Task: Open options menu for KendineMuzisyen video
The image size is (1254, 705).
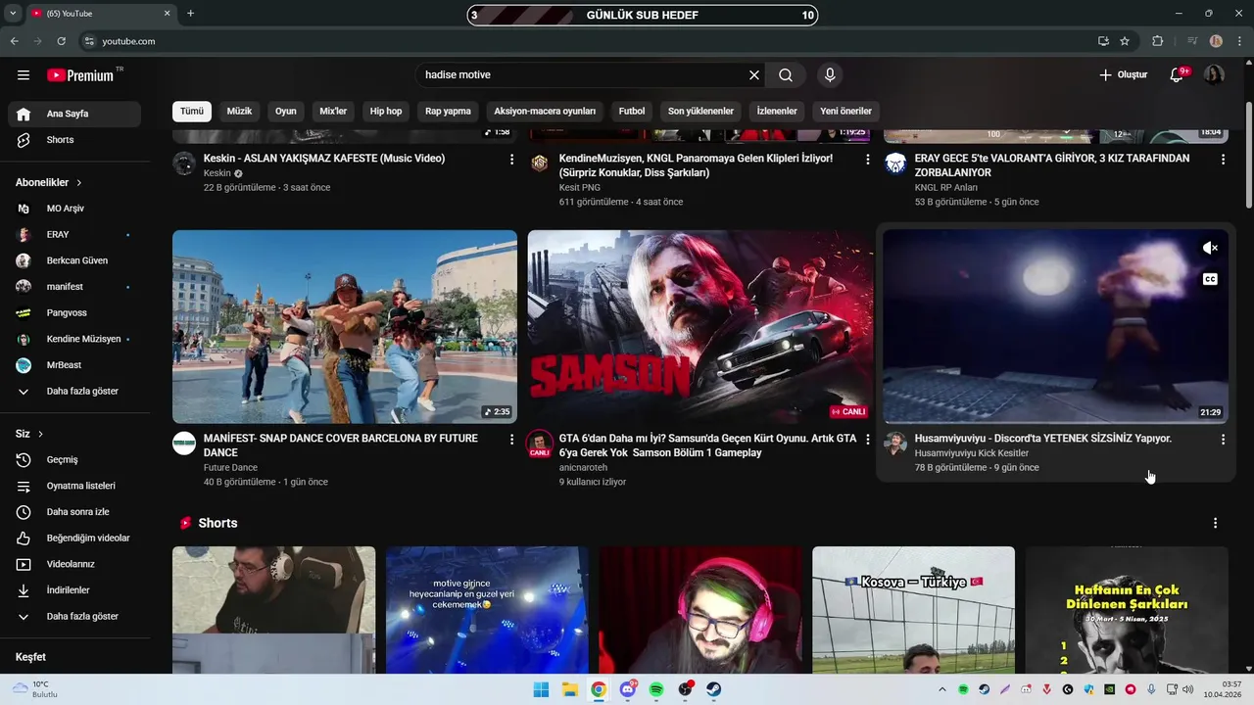Action: pos(867,159)
